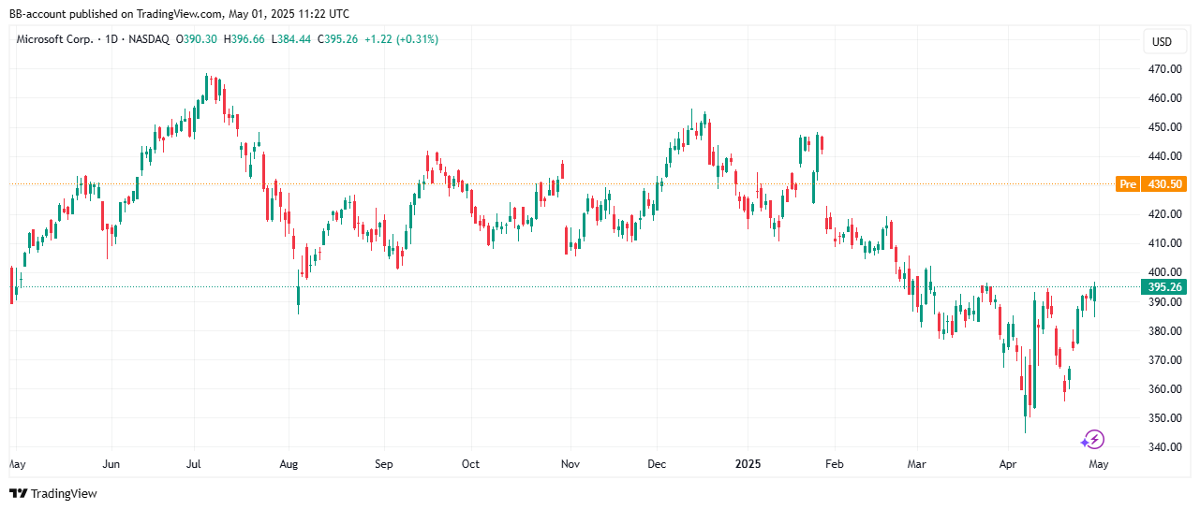Click the orange Pre market label
The image size is (1200, 510).
1129,184
